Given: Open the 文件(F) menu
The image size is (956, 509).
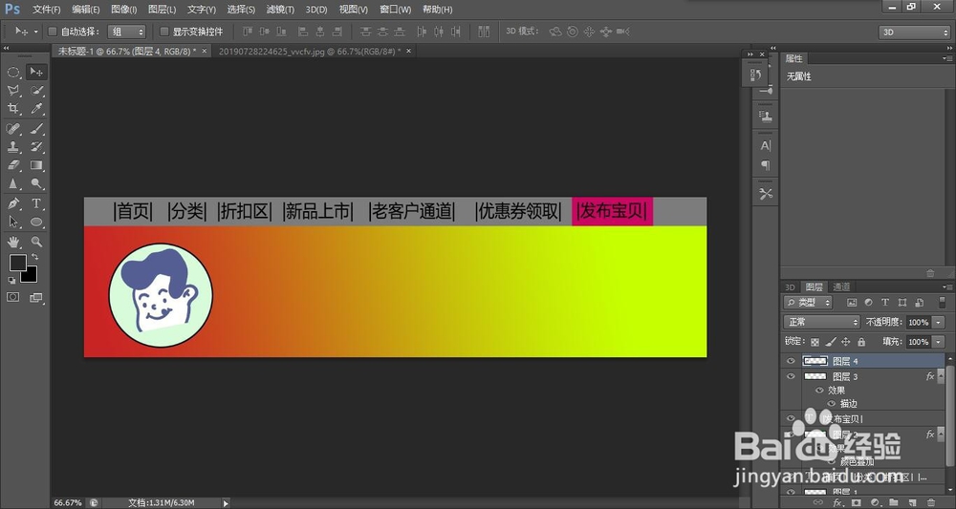Looking at the screenshot, I should click(46, 10).
